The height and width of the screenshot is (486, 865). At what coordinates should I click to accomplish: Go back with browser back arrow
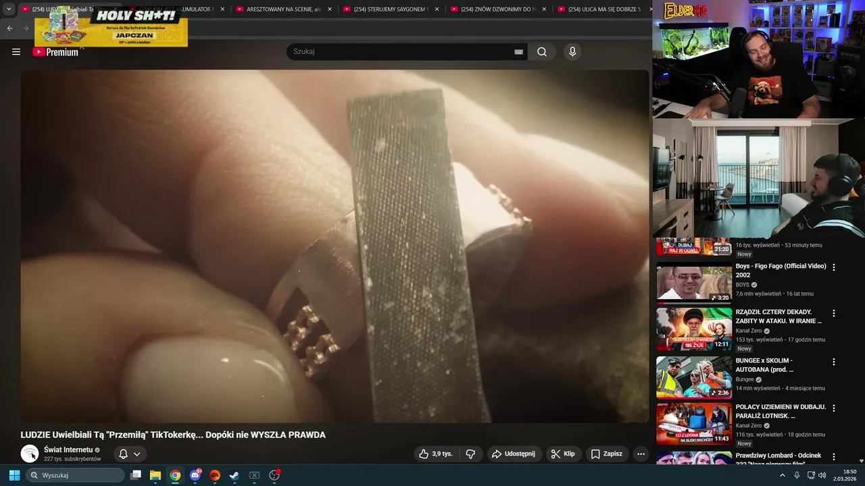click(9, 28)
